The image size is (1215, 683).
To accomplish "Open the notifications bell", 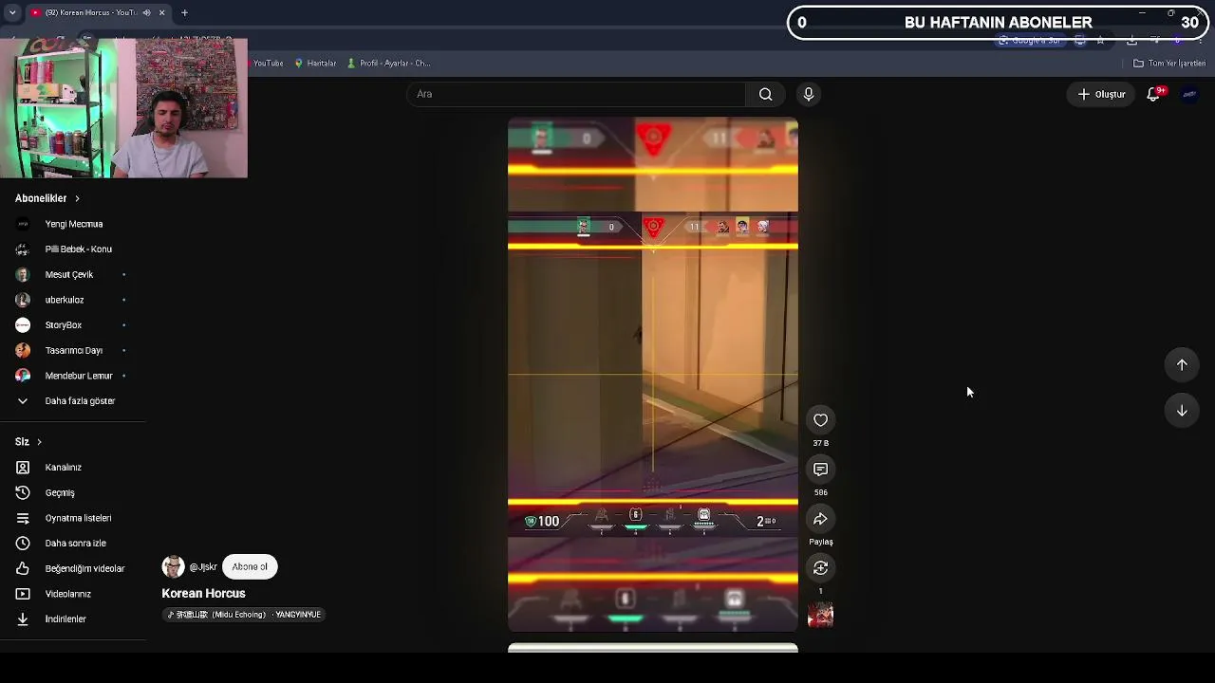I will [x=1154, y=94].
